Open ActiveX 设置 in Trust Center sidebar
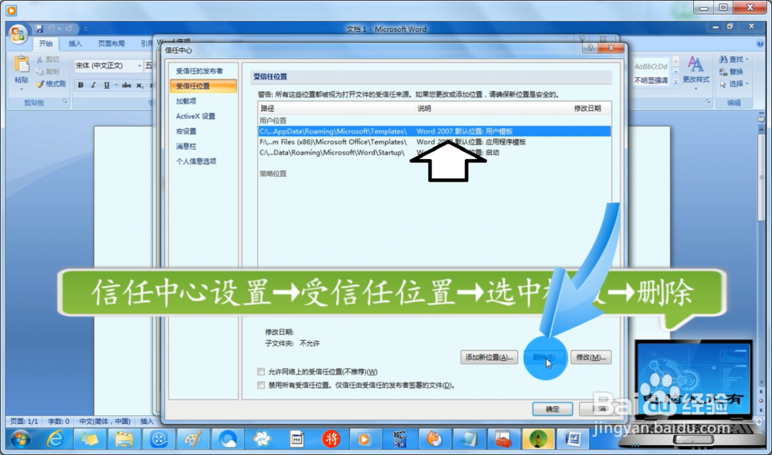The height and width of the screenshot is (455, 772). coord(195,116)
